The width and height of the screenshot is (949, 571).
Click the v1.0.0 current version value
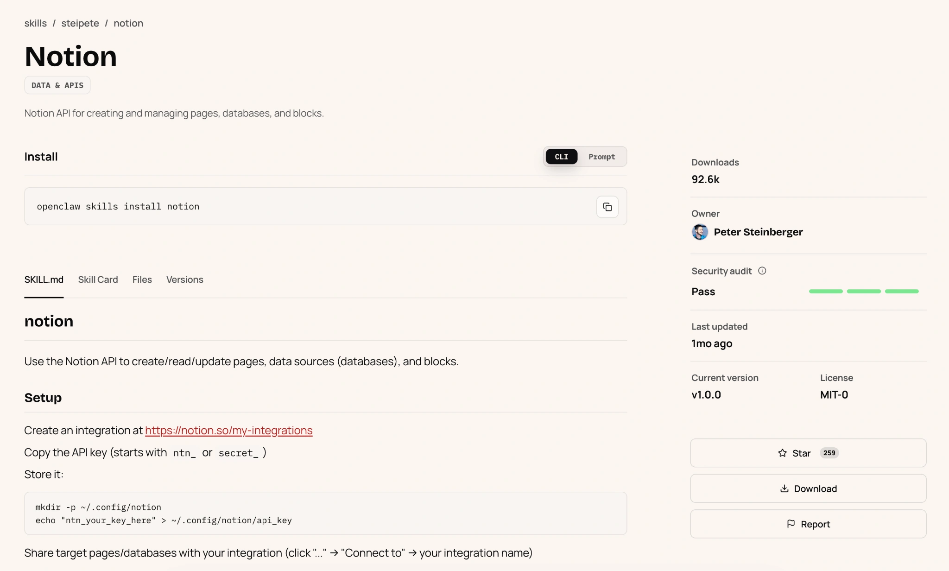(x=706, y=395)
